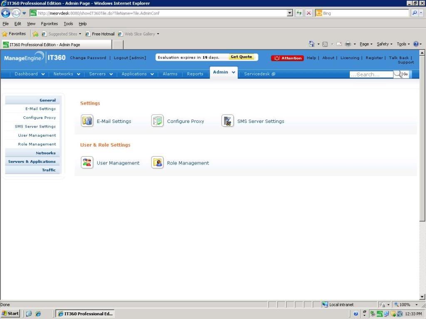Open the Servicedesk tab
The height and width of the screenshot is (319, 426).
click(260, 74)
